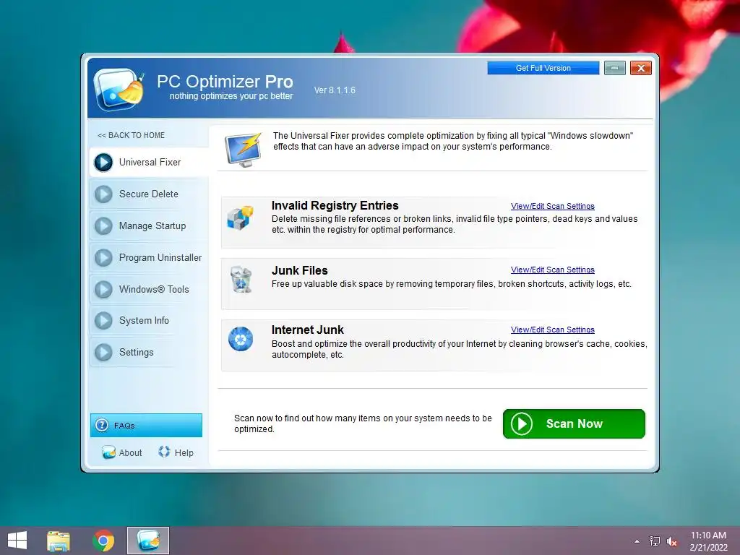
Task: Open Program Uninstaller
Action: (x=149, y=258)
